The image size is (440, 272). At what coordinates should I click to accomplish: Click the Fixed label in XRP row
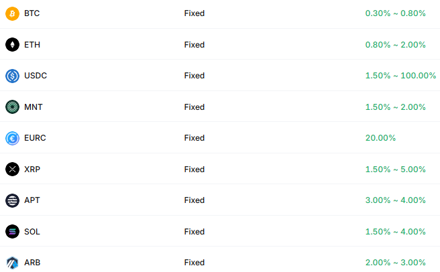195,169
